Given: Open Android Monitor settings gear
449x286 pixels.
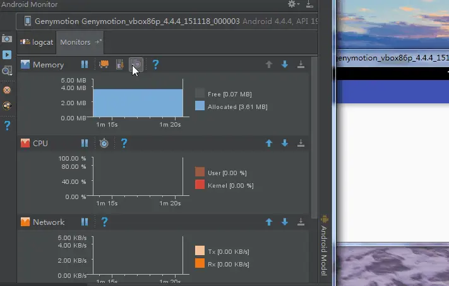Looking at the screenshot, I should (293, 4).
